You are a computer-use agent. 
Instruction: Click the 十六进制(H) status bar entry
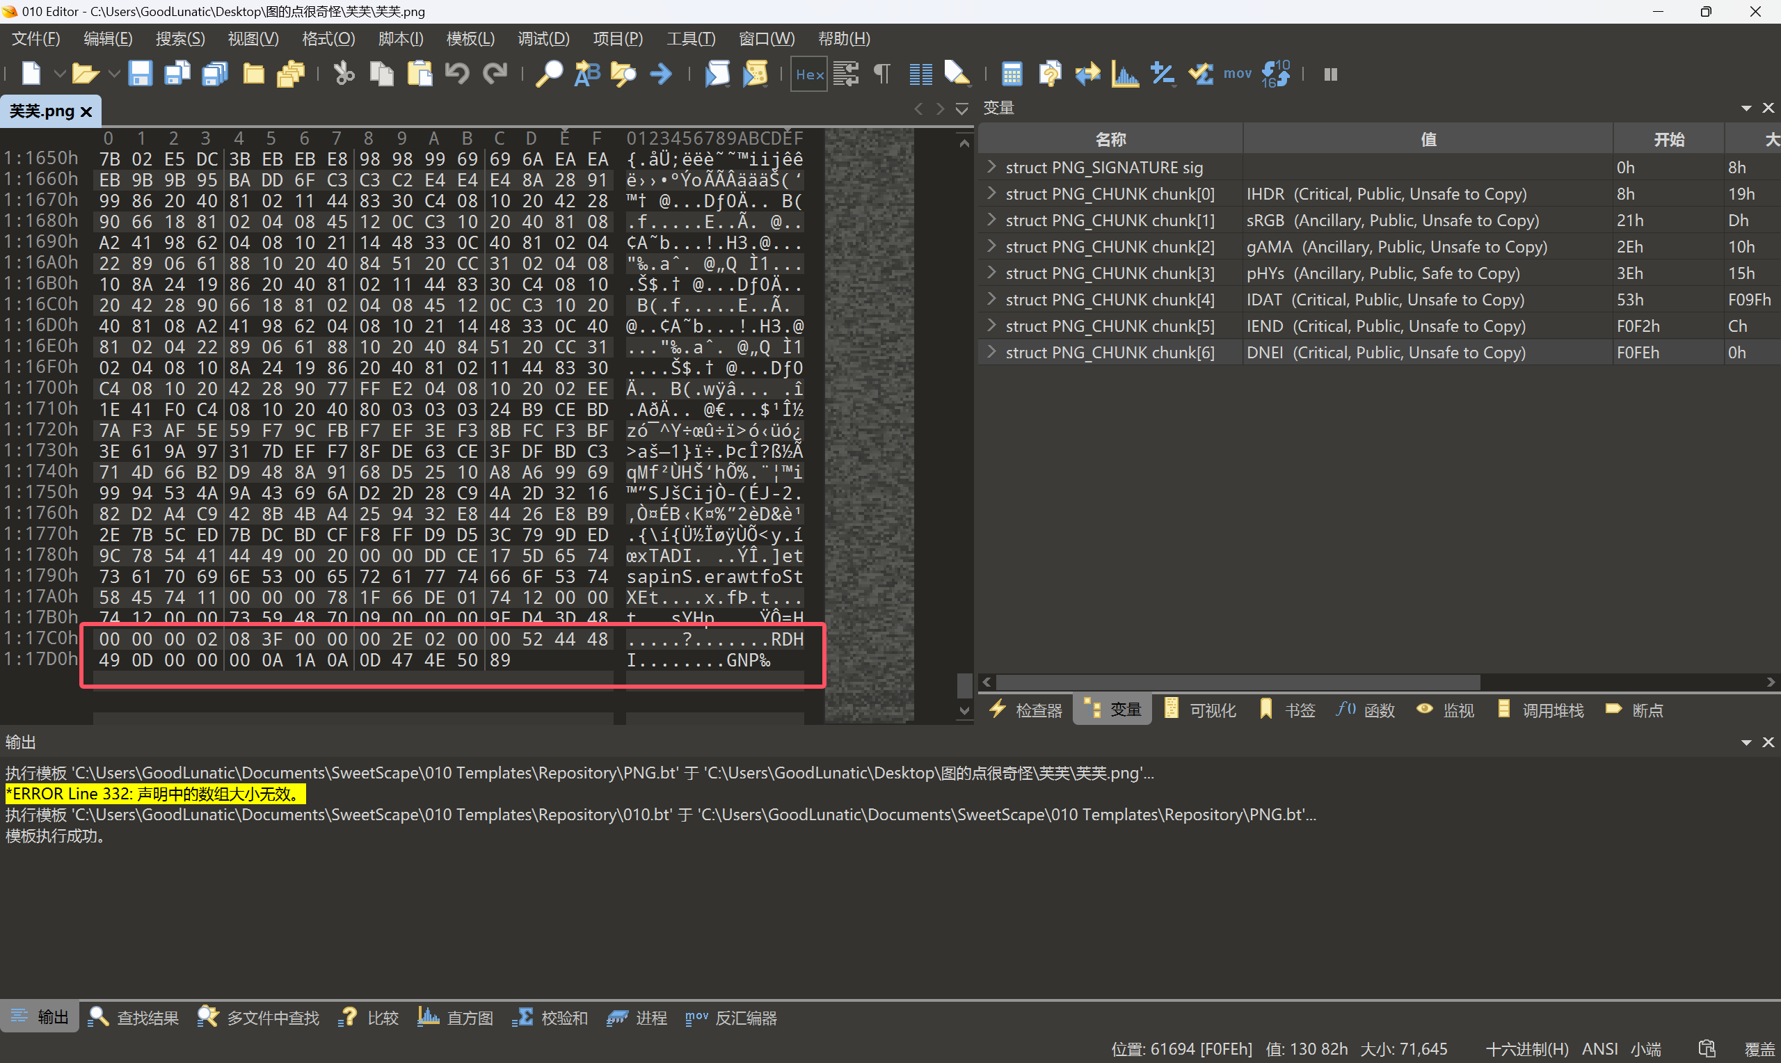point(1528,1048)
